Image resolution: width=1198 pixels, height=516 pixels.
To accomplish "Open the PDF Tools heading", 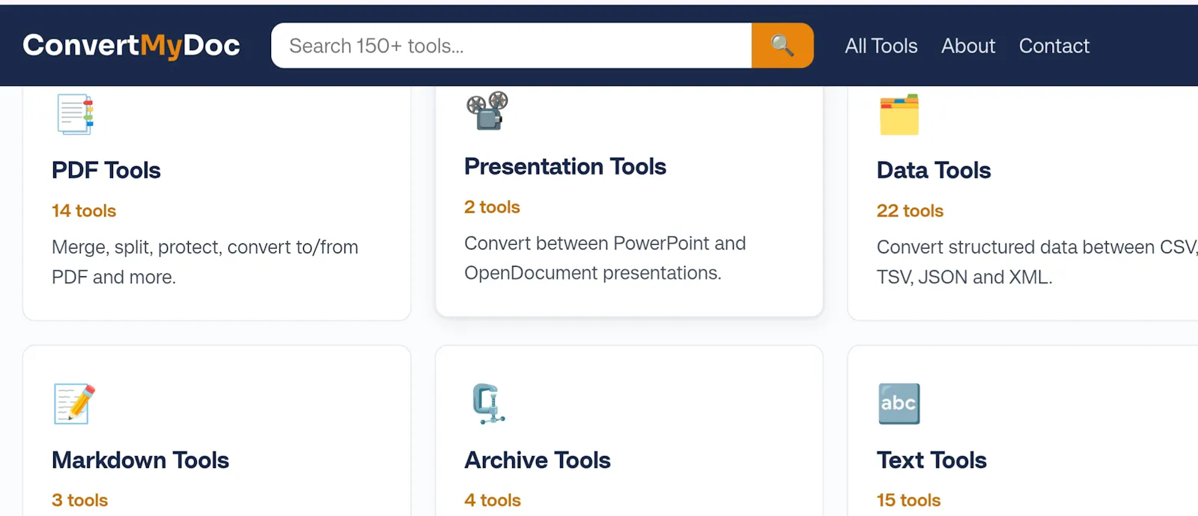I will 106,170.
